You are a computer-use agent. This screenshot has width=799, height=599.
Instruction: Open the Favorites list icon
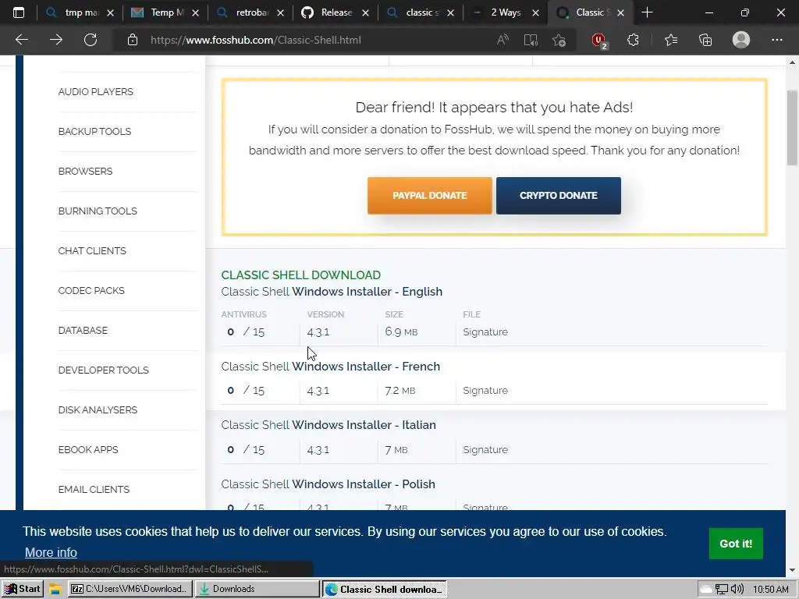tap(671, 40)
